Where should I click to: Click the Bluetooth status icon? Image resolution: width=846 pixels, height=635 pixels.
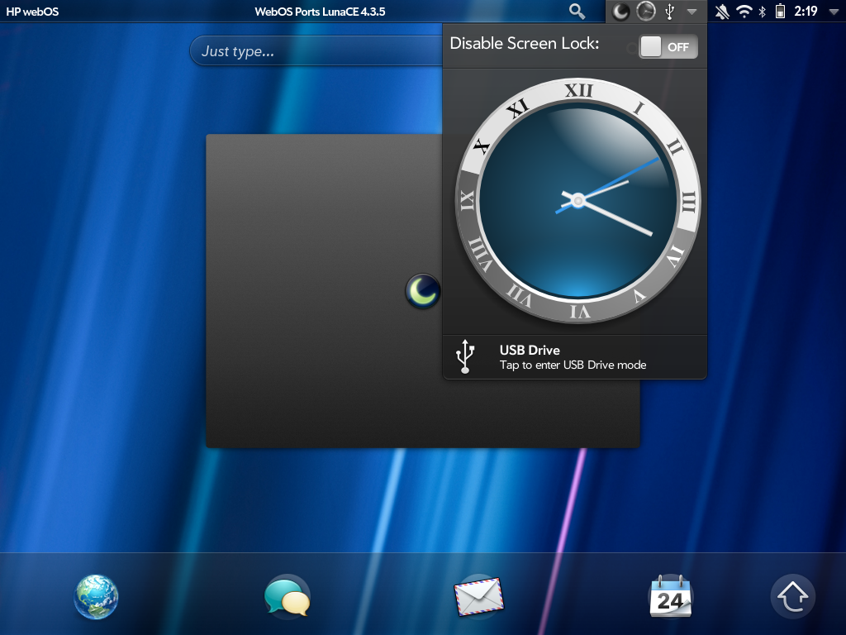(762, 12)
